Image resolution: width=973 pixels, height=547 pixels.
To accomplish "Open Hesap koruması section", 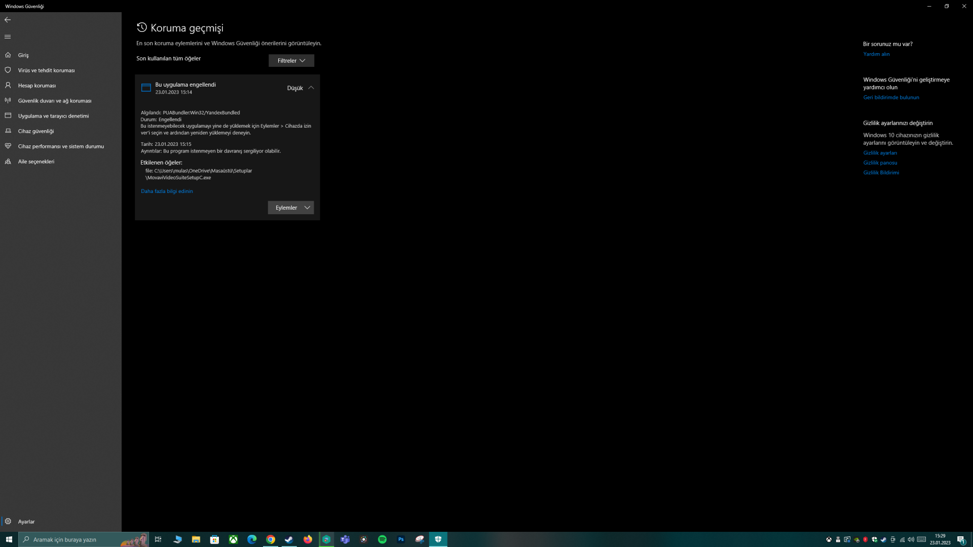I will (x=36, y=86).
